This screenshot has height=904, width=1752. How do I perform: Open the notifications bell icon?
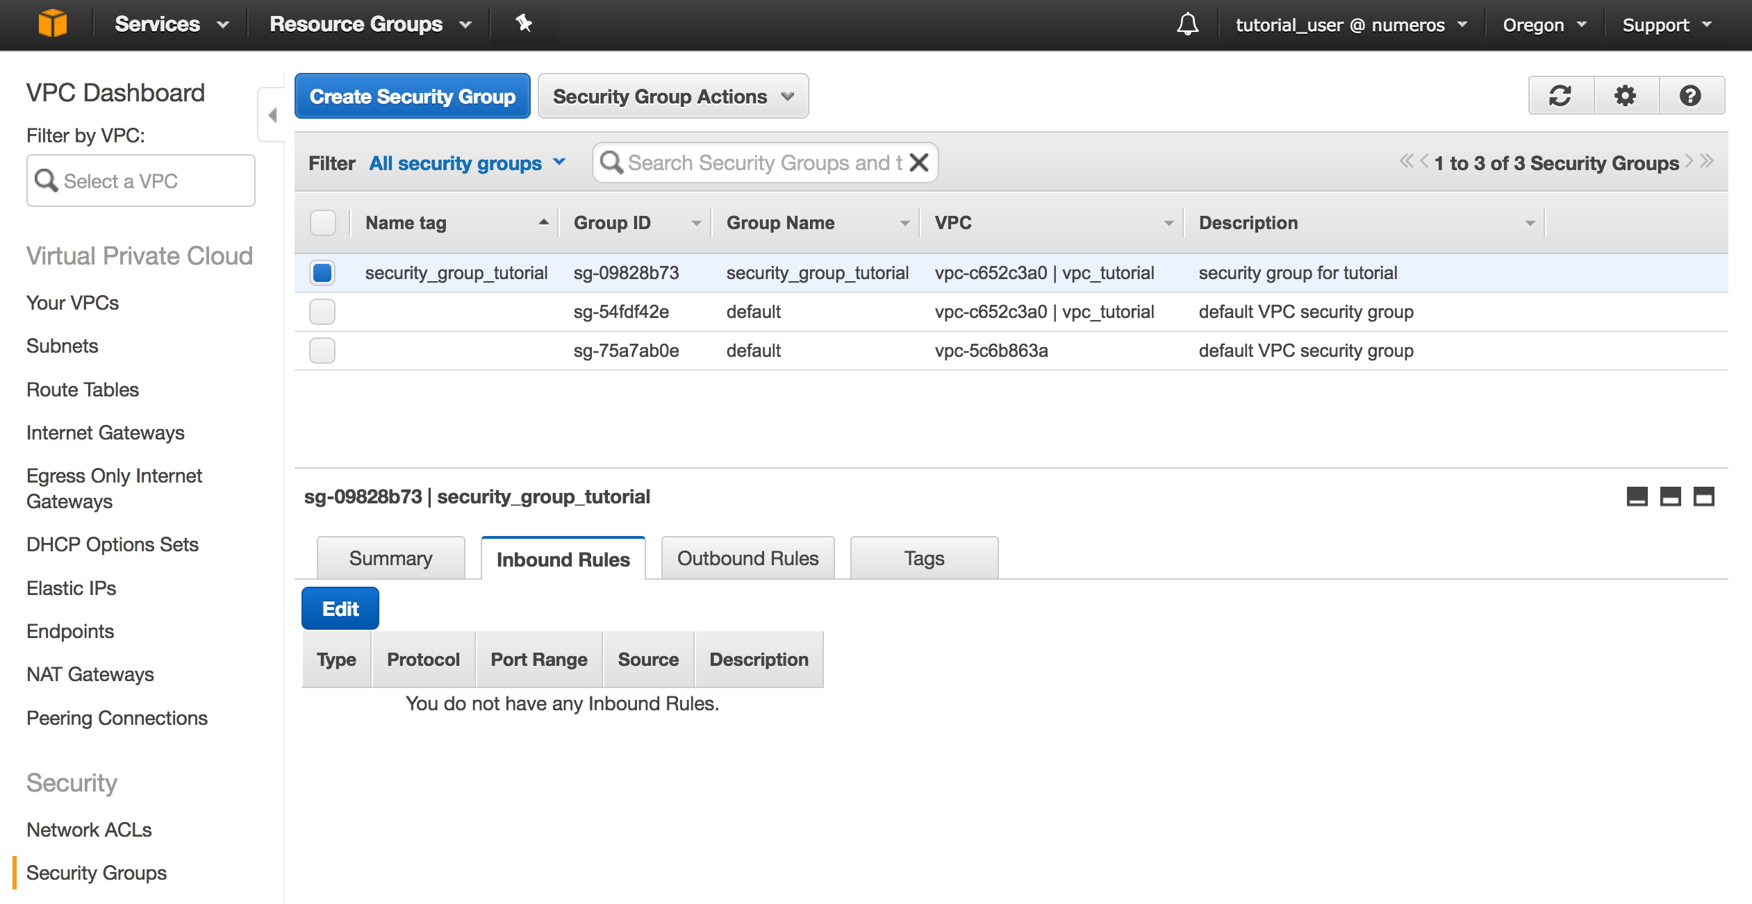[x=1187, y=24]
